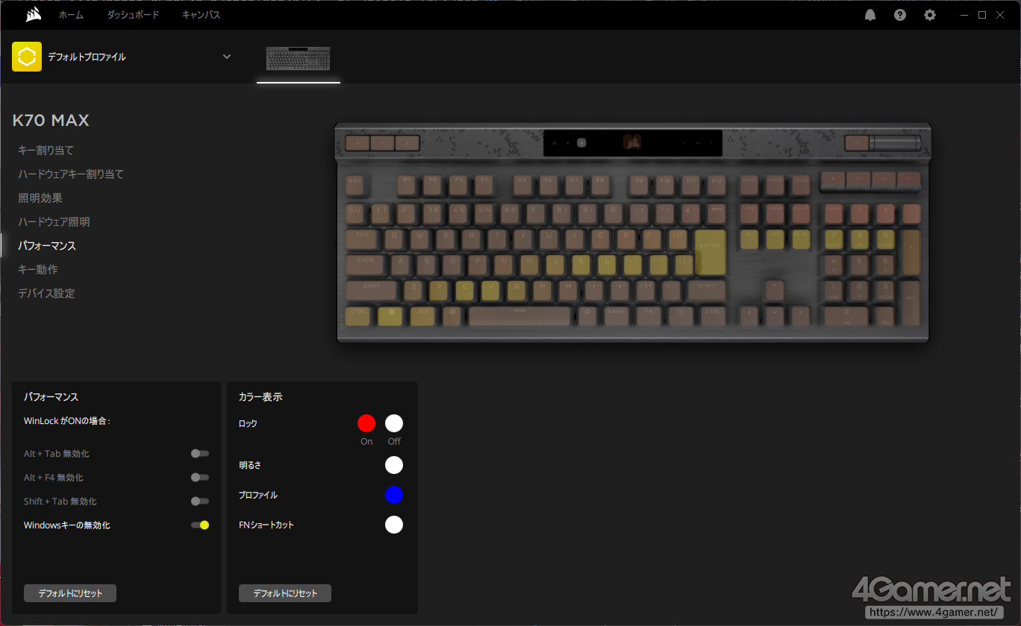Viewport: 1021px width, 626px height.
Task: Disable the Windowsキーの無効化 switch
Action: coord(199,525)
